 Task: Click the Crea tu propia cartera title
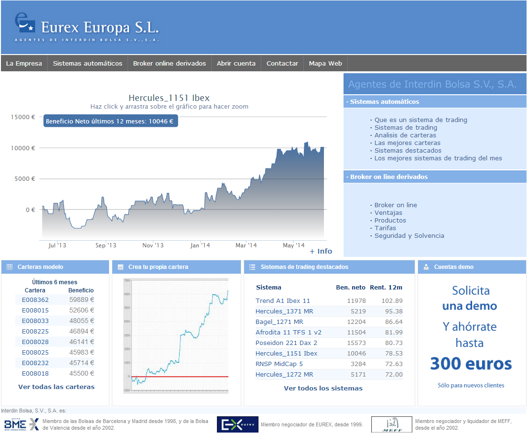[x=158, y=267]
